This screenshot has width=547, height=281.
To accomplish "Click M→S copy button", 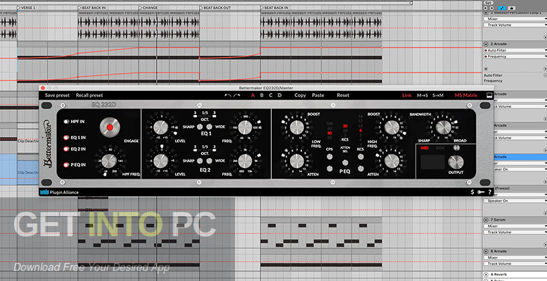I will [x=422, y=95].
